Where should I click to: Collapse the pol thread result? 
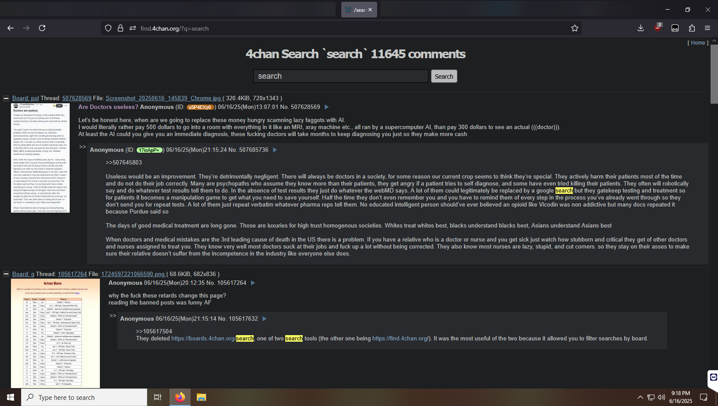tap(6, 98)
